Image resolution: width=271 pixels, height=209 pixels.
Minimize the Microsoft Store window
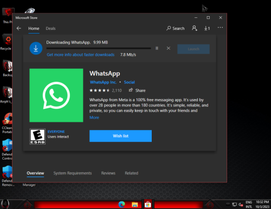pos(196,18)
